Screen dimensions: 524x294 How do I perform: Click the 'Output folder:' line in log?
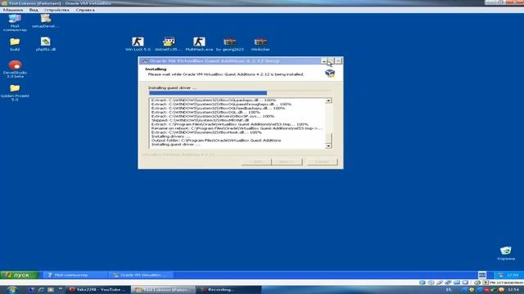pos(216,140)
